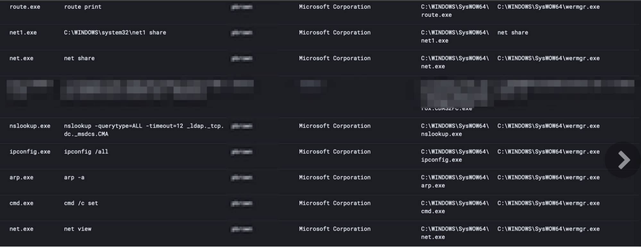Click the 'net share' parent command cell
This screenshot has height=247, width=641.
(x=513, y=32)
